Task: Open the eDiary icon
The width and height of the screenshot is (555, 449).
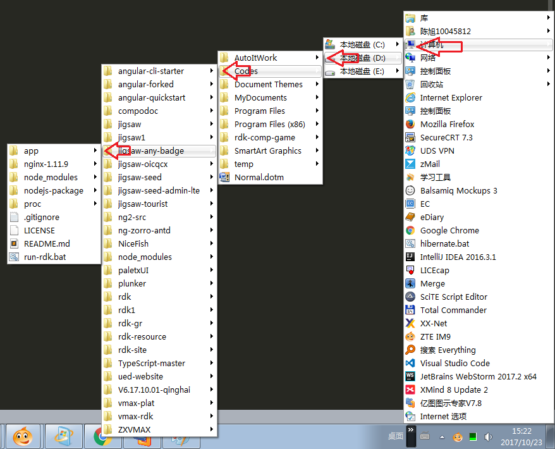Action: (x=410, y=217)
